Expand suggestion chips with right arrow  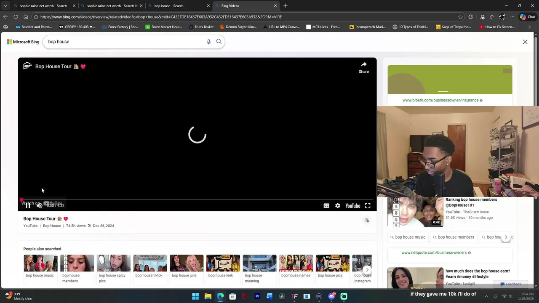click(x=506, y=237)
